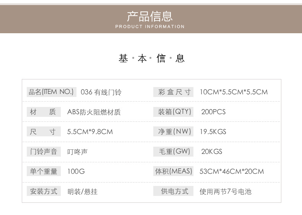Viewport: 302px width, 215px height.
Task: Select the 100G weight value
Action: point(76,171)
